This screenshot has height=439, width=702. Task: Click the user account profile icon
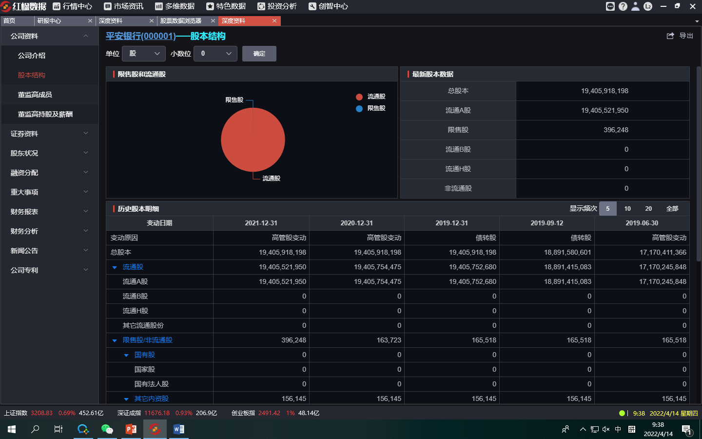click(635, 6)
